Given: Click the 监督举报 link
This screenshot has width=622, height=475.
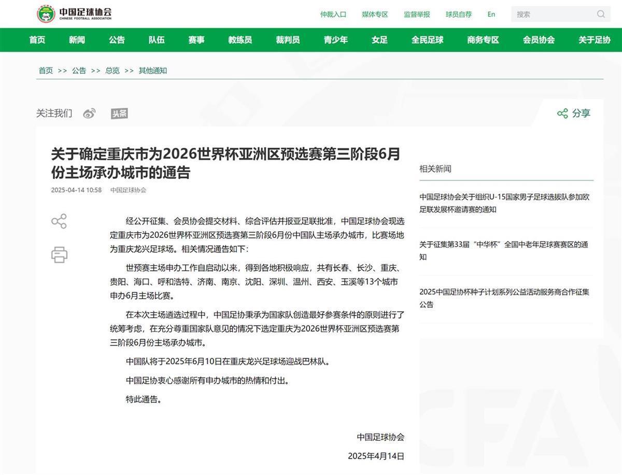Looking at the screenshot, I should pyautogui.click(x=417, y=15).
